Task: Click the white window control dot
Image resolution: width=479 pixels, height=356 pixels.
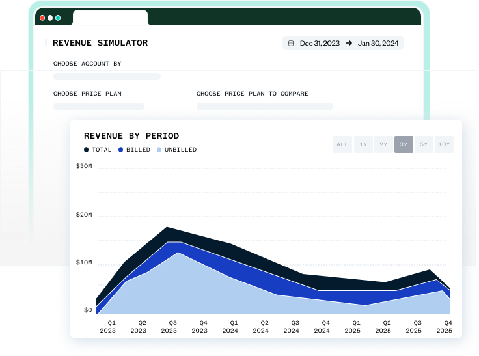Action: pyautogui.click(x=50, y=18)
